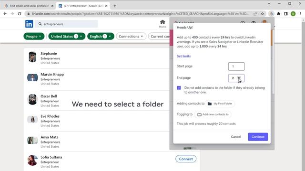Click Sofia Sultana's profile photo
The height and width of the screenshot is (171, 305).
(32, 161)
